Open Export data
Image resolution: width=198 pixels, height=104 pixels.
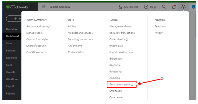click(x=116, y=59)
